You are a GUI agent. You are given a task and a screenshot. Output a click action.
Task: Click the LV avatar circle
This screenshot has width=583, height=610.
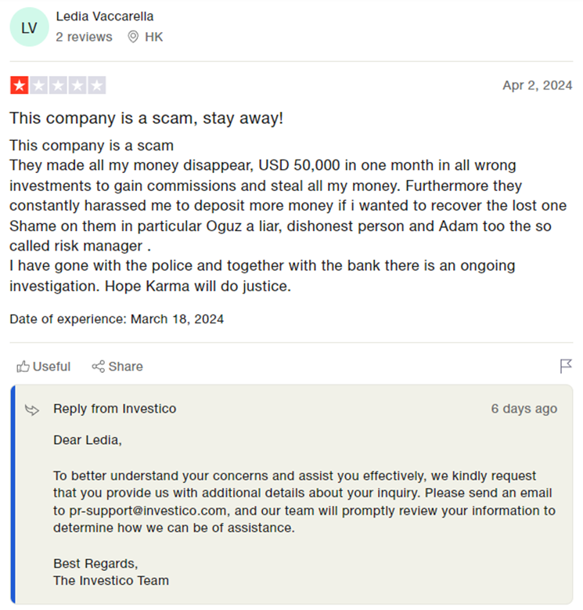coord(29,27)
